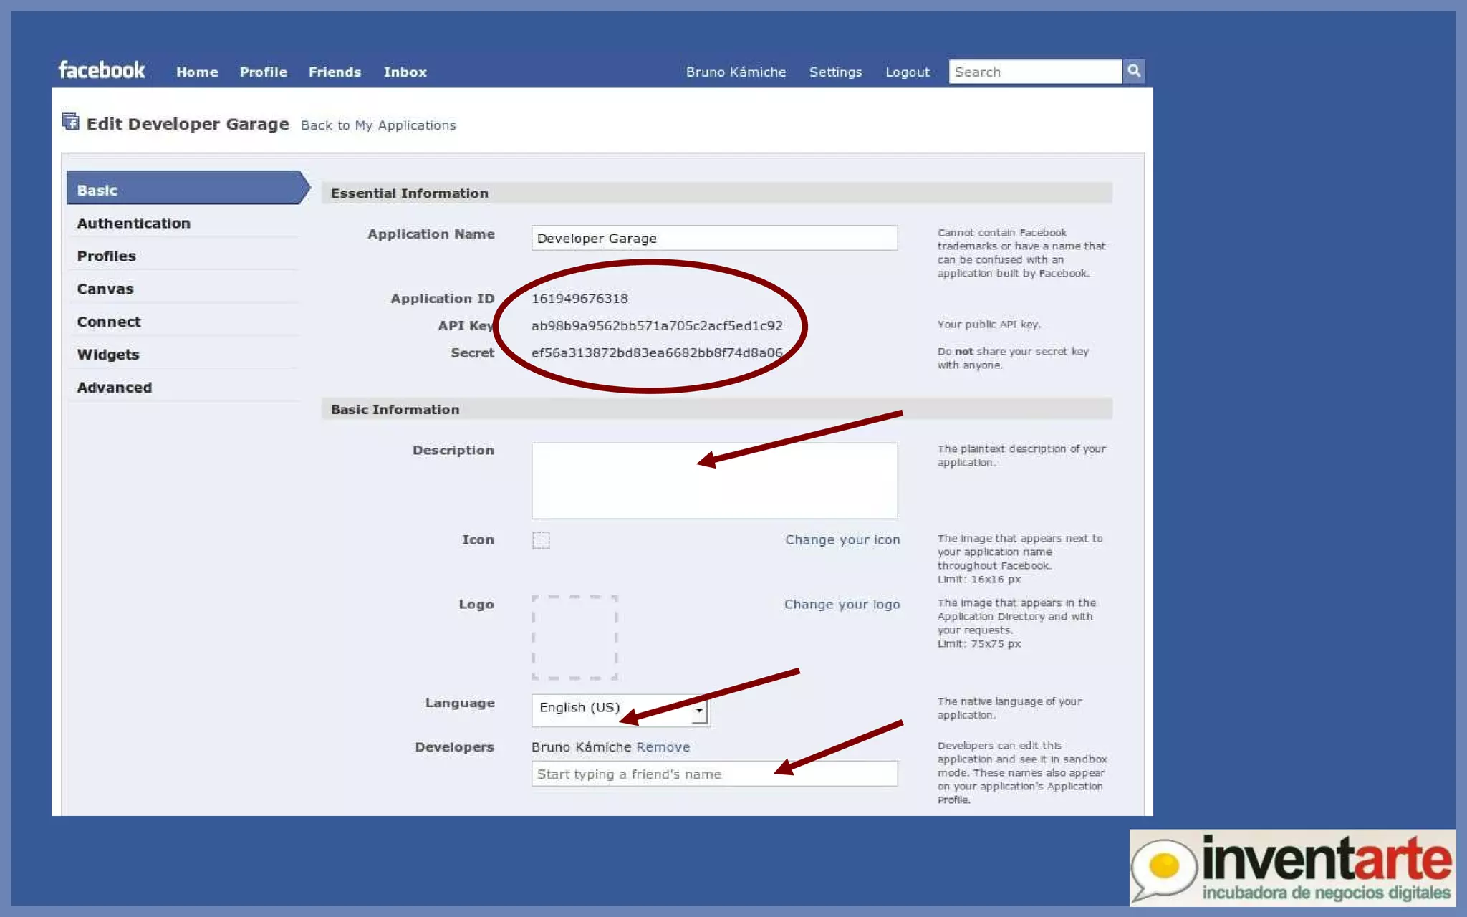
Task: Open the Profiles section
Action: 106,256
